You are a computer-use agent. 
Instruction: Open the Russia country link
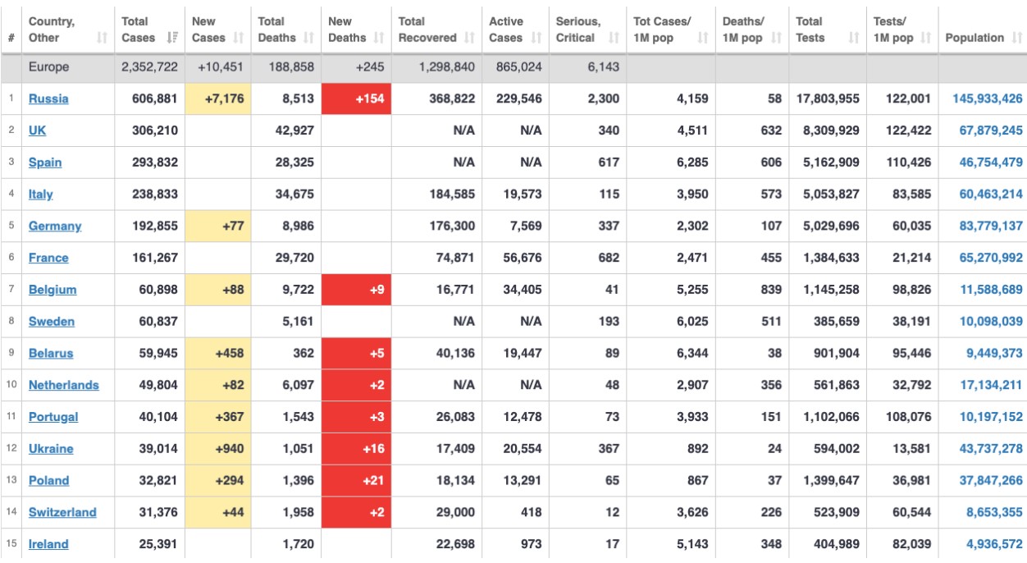pos(48,98)
